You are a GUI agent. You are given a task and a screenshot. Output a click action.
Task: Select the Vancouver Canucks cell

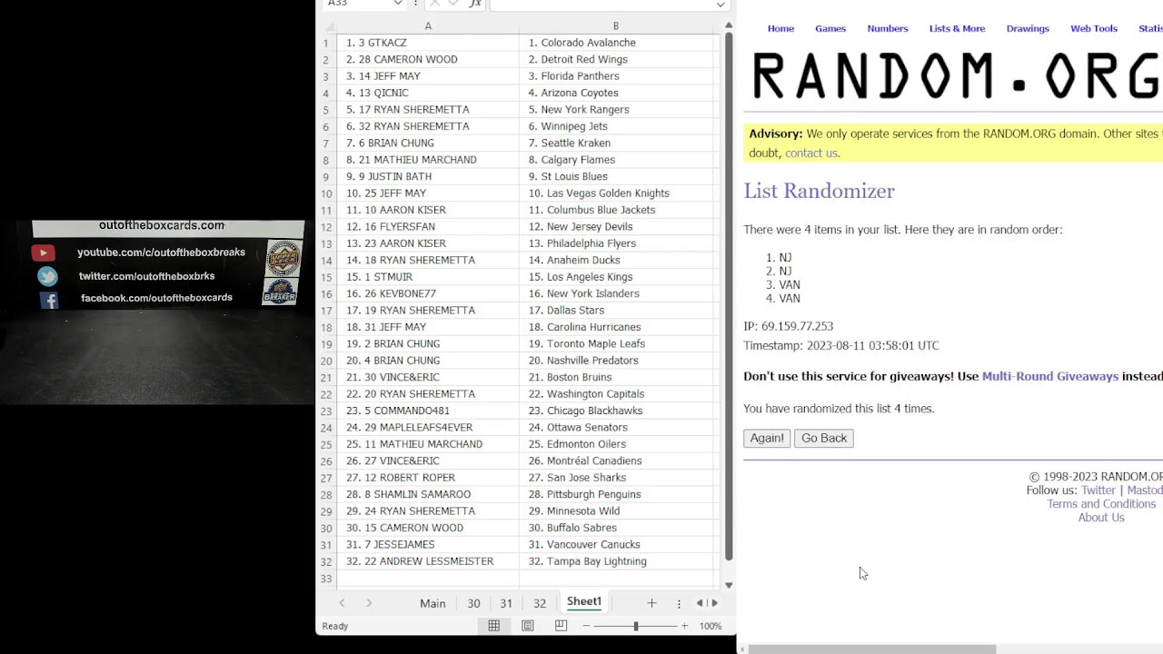click(616, 544)
